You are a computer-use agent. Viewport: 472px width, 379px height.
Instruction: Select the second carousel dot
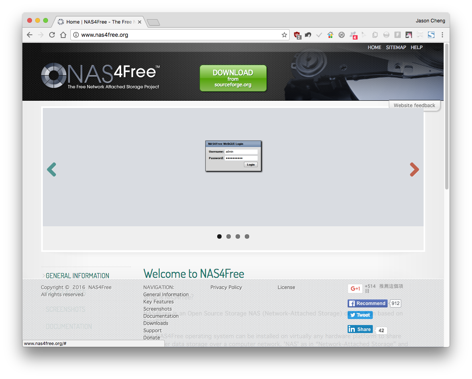pyautogui.click(x=228, y=236)
